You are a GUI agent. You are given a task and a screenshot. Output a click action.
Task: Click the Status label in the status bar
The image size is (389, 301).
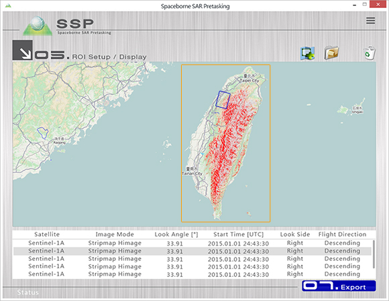pyautogui.click(x=27, y=292)
